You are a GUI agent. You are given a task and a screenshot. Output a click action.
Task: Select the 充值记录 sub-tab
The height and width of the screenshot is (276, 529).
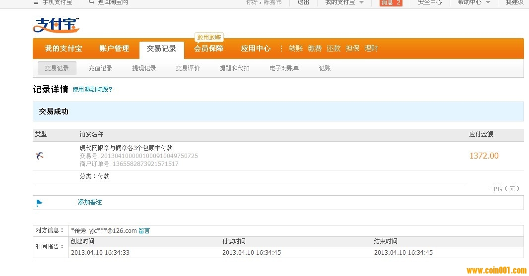[100, 68]
